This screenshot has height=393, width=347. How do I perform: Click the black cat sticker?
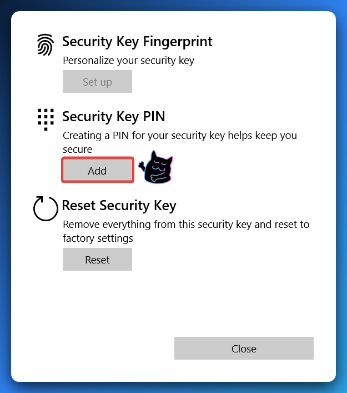[156, 167]
